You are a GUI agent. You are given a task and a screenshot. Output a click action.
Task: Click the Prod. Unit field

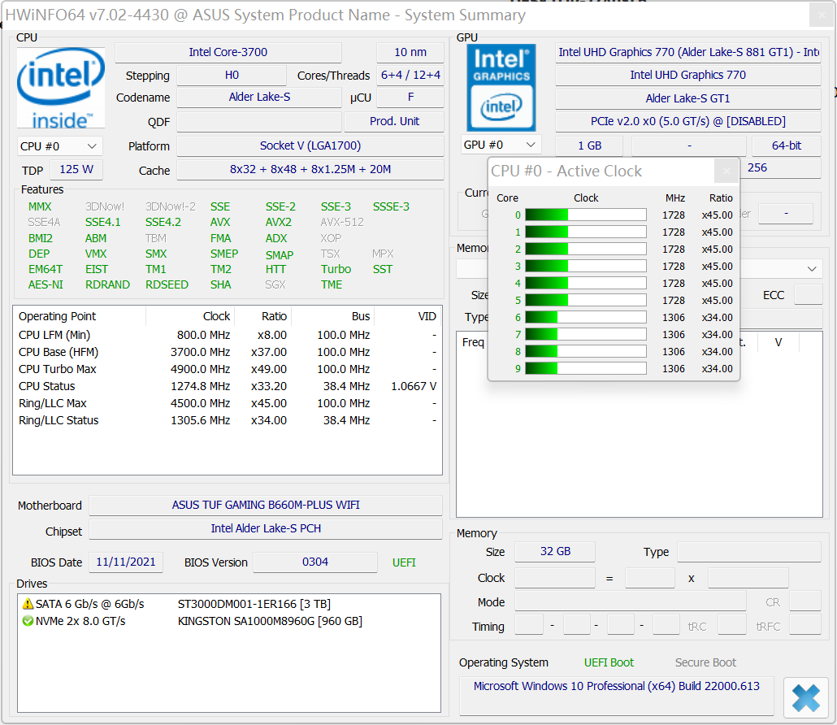pos(394,122)
